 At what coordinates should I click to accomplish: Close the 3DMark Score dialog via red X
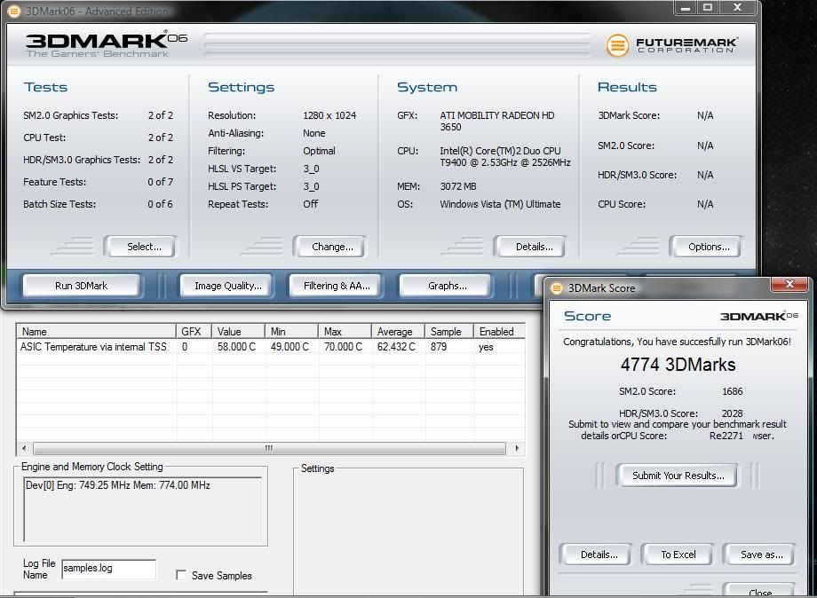click(x=789, y=284)
